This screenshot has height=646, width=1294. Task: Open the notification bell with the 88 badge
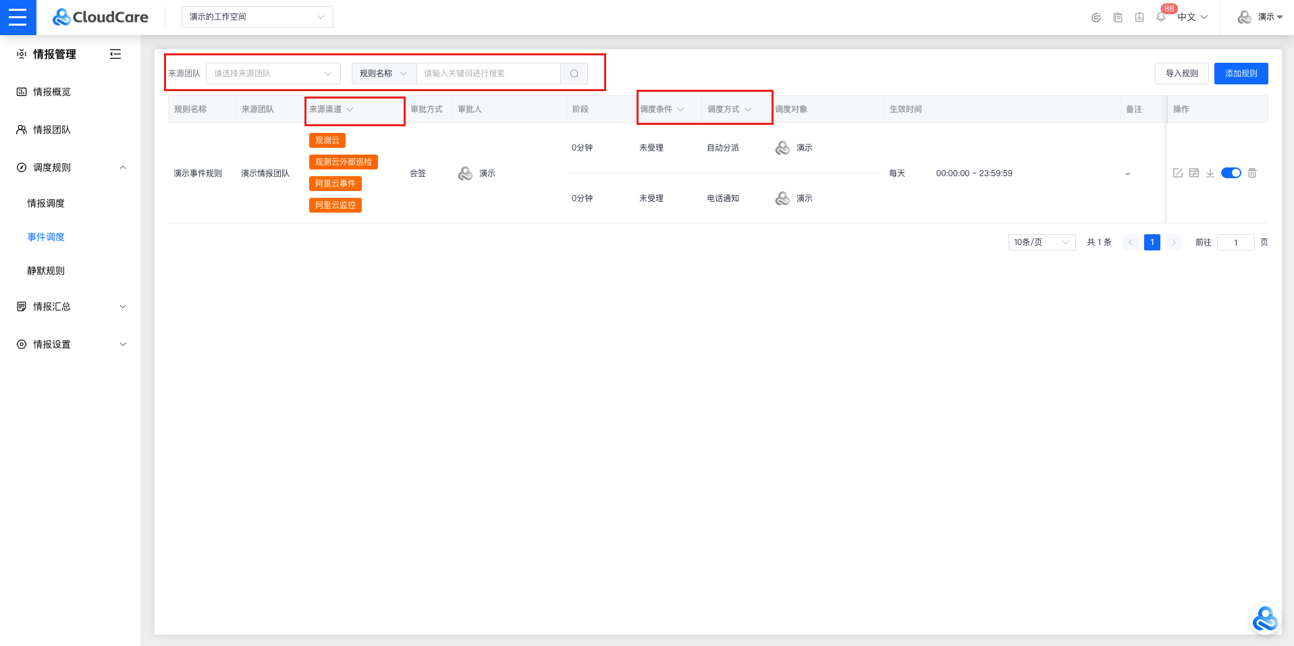click(x=1161, y=17)
